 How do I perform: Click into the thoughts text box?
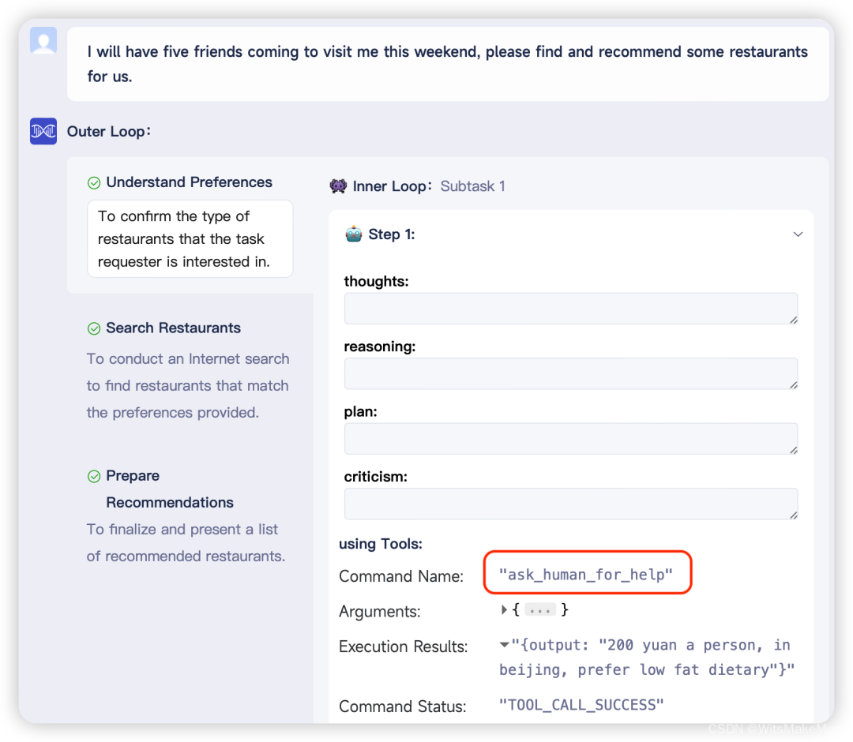click(x=571, y=308)
